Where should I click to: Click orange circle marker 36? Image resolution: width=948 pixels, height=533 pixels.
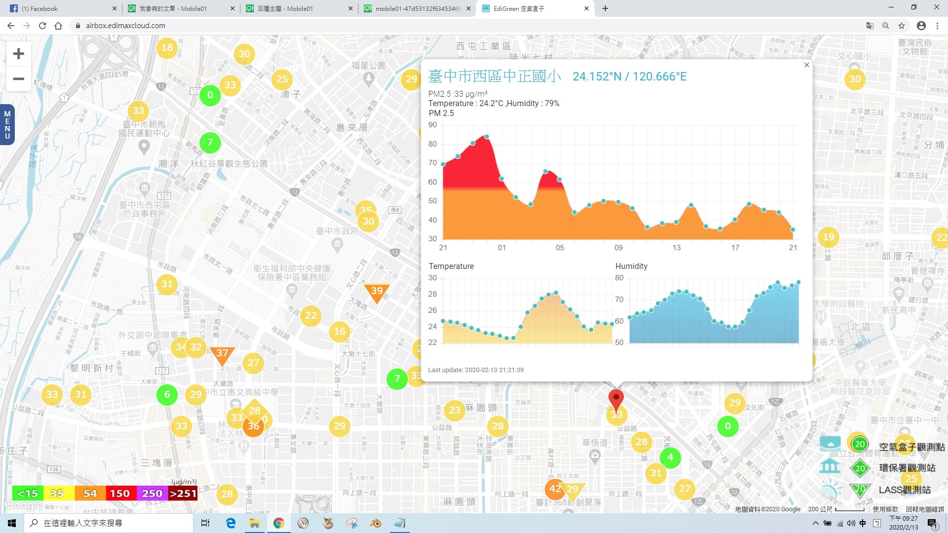(x=253, y=426)
